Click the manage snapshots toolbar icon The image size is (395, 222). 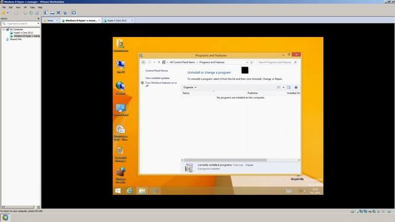[37, 12]
